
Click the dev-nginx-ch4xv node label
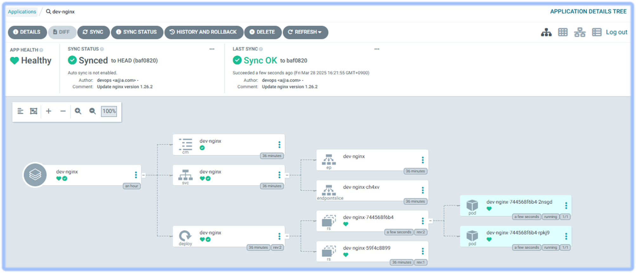pyautogui.click(x=361, y=187)
